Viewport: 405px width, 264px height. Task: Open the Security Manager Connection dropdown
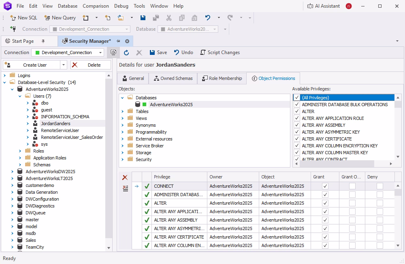coord(100,52)
